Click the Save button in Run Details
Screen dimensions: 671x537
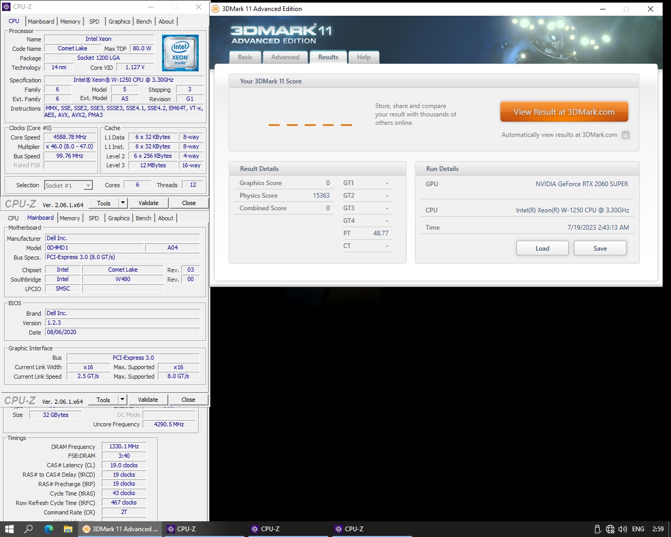(x=600, y=248)
